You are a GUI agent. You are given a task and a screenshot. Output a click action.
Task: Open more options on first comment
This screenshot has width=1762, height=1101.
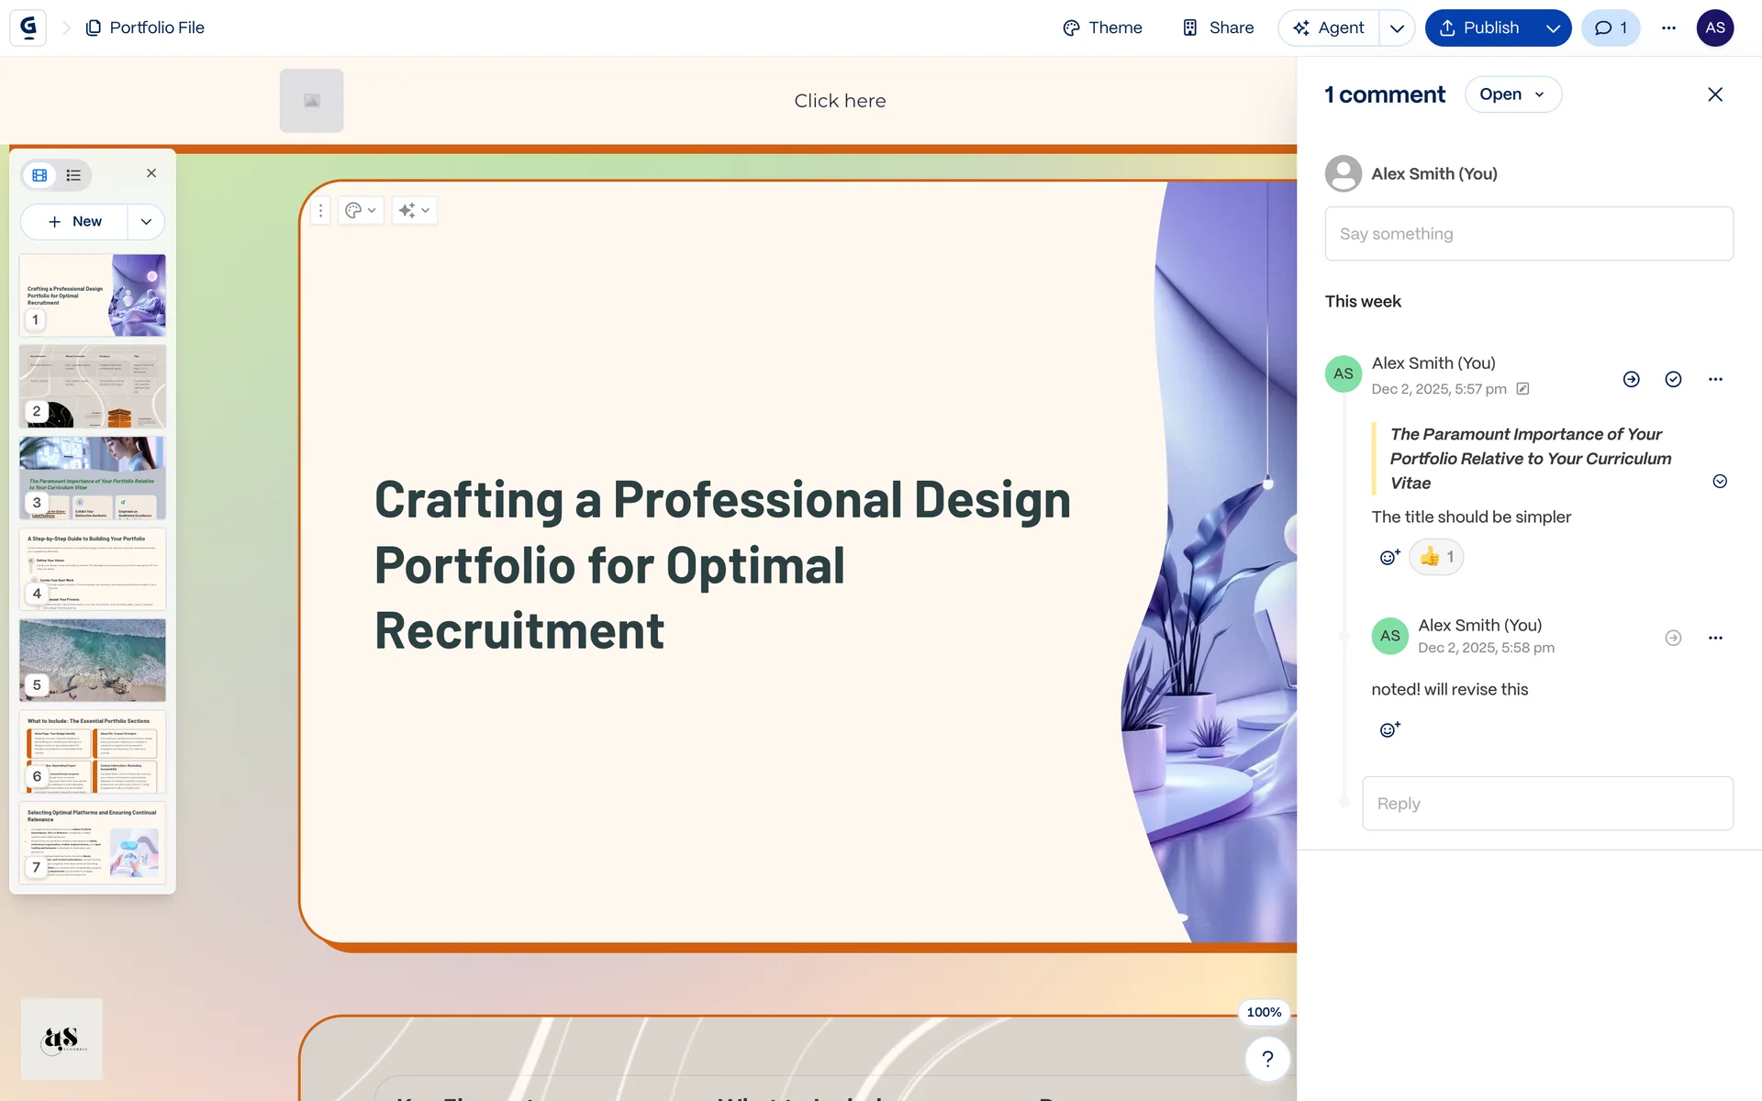tap(1714, 379)
